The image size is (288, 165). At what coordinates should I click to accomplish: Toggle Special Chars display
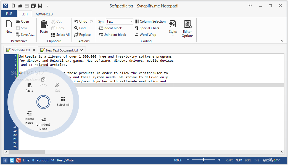[147, 28]
